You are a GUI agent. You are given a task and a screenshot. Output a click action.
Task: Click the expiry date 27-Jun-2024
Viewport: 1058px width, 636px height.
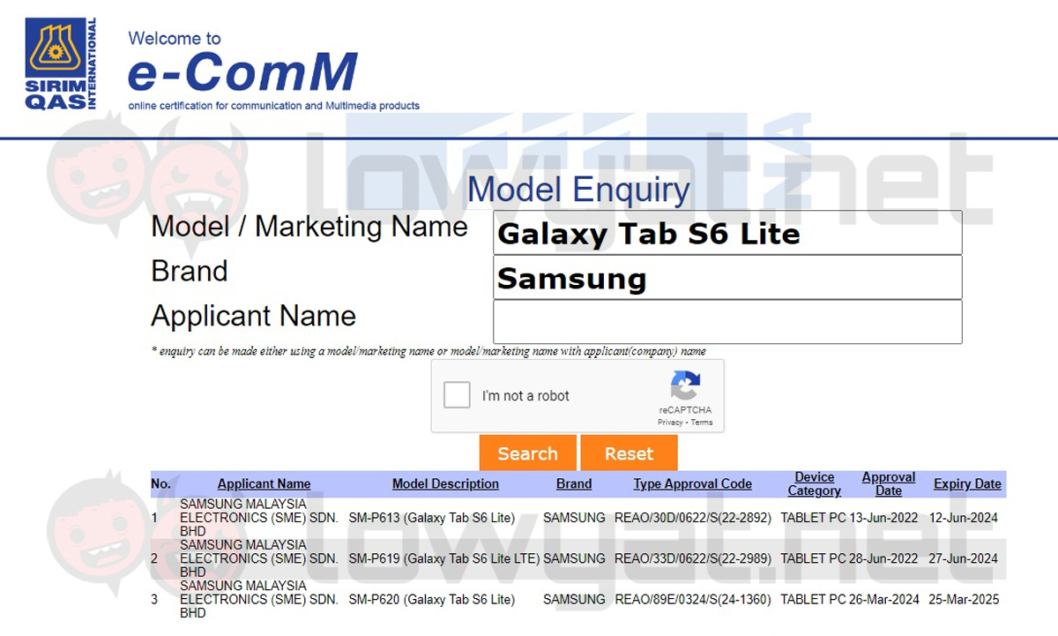(964, 558)
